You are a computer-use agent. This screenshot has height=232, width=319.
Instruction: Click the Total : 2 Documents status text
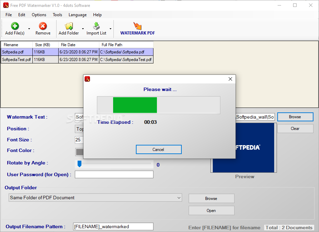[x=289, y=228]
